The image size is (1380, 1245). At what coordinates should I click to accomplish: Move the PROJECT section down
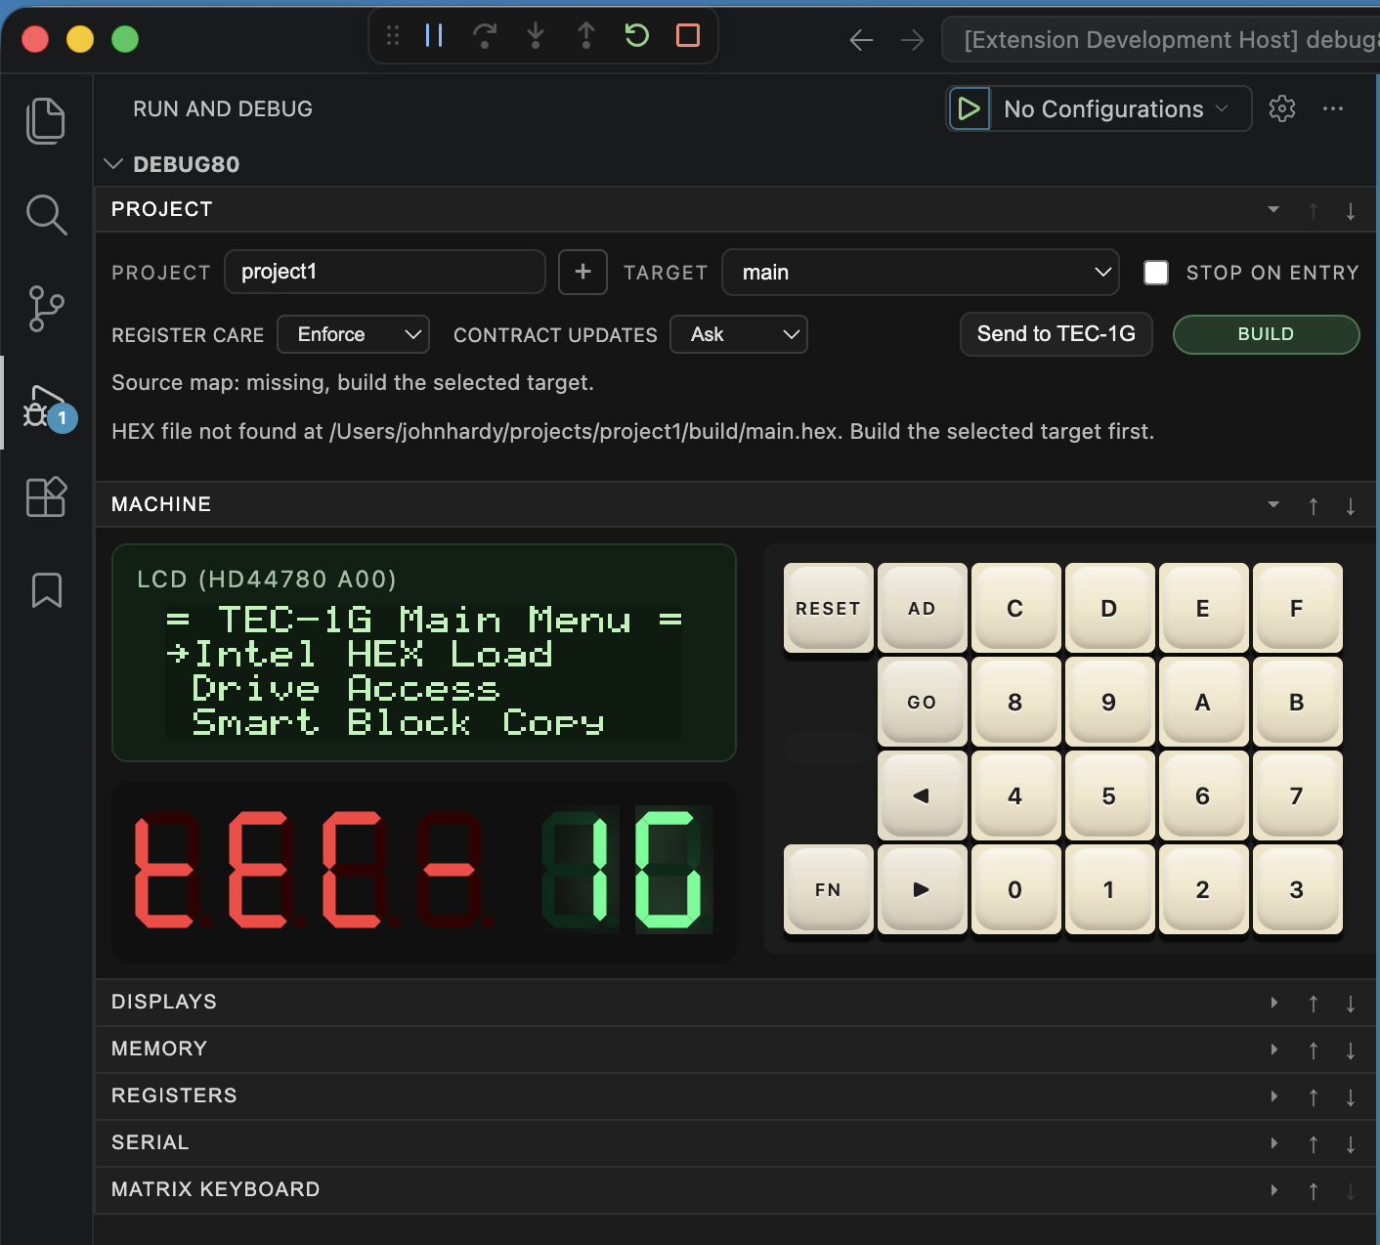[1351, 211]
